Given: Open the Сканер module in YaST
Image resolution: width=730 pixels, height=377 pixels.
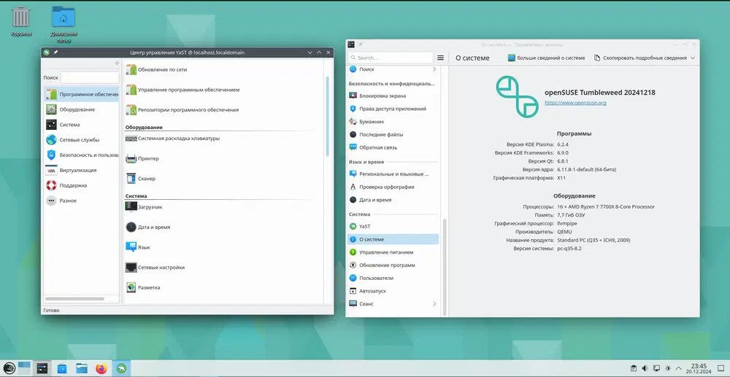Looking at the screenshot, I should [x=140, y=179].
